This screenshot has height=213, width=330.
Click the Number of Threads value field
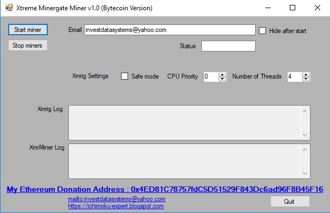295,76
